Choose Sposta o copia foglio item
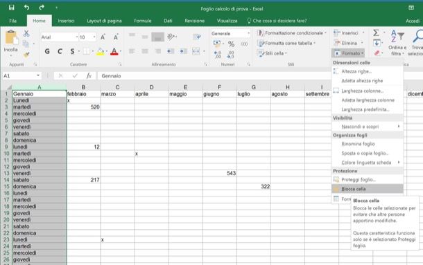The image size is (423, 265). tap(368, 153)
